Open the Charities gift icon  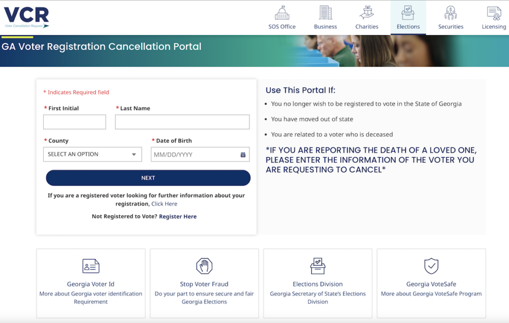[x=366, y=13]
